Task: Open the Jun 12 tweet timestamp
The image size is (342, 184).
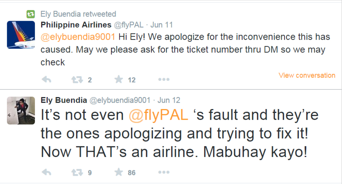Action: point(169,100)
